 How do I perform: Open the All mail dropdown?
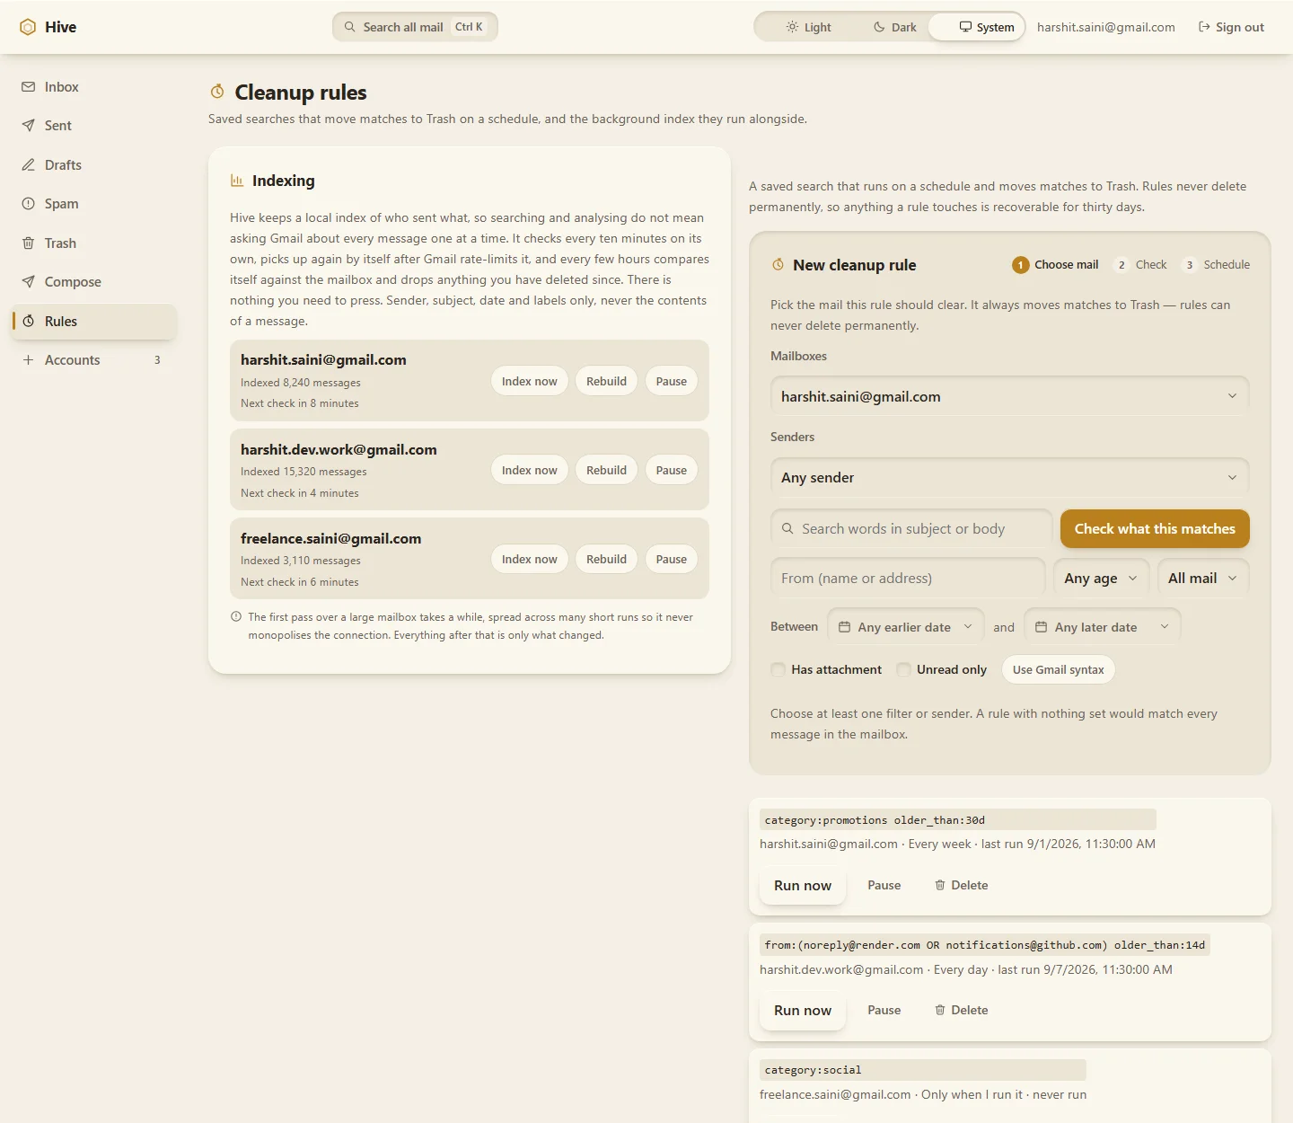tap(1203, 579)
